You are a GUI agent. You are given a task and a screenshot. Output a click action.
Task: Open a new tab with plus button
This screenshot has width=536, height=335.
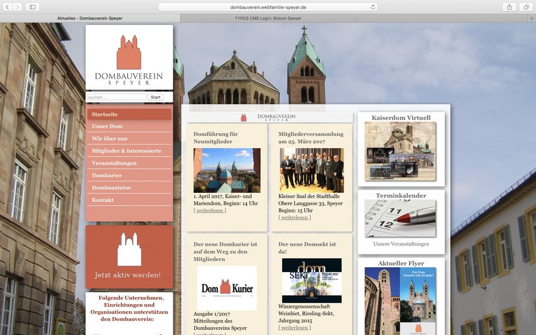click(531, 18)
